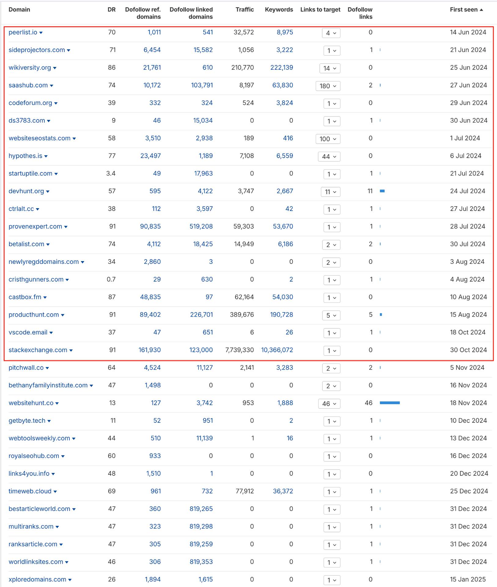Open hypothes.is 44 links to target dropdown
The height and width of the screenshot is (587, 497).
329,157
